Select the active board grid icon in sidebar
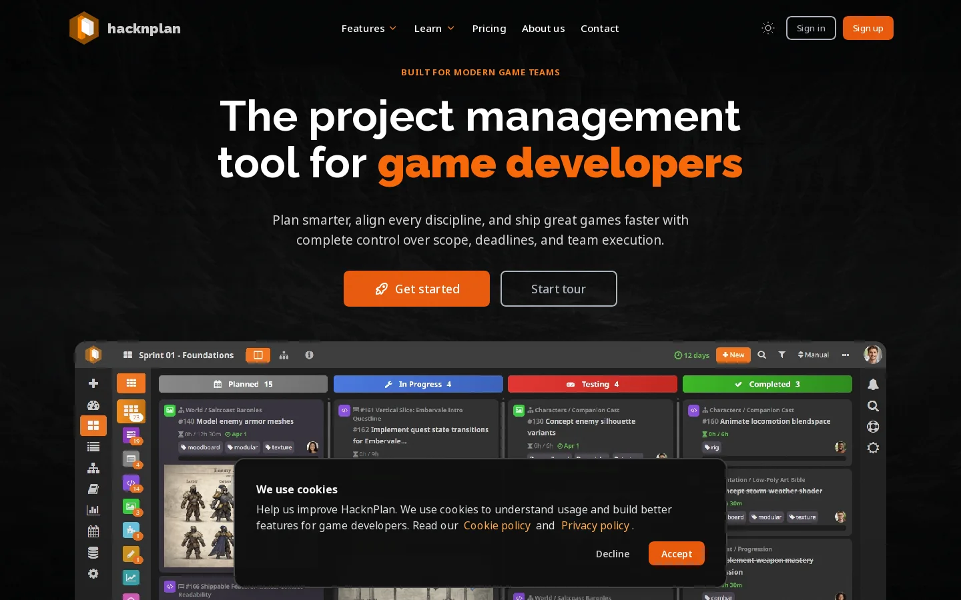The height and width of the screenshot is (600, 961). pyautogui.click(x=93, y=425)
